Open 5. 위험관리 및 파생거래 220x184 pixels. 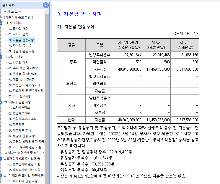click(x=25, y=85)
